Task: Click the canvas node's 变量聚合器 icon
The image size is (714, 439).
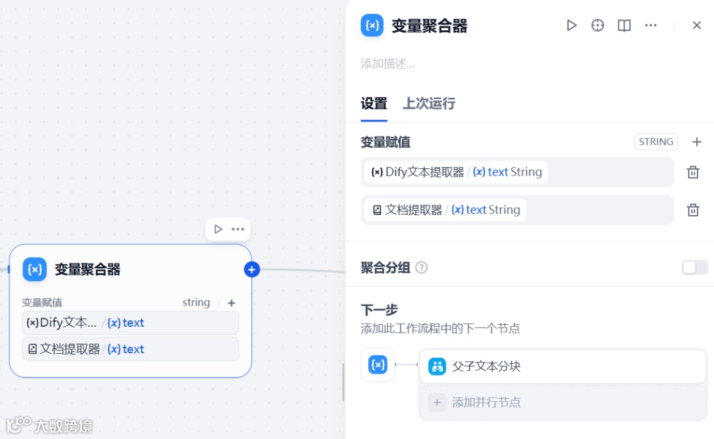Action: (34, 269)
